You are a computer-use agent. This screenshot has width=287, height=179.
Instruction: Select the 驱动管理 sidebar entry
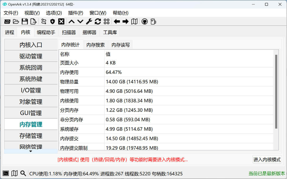pyautogui.click(x=31, y=56)
